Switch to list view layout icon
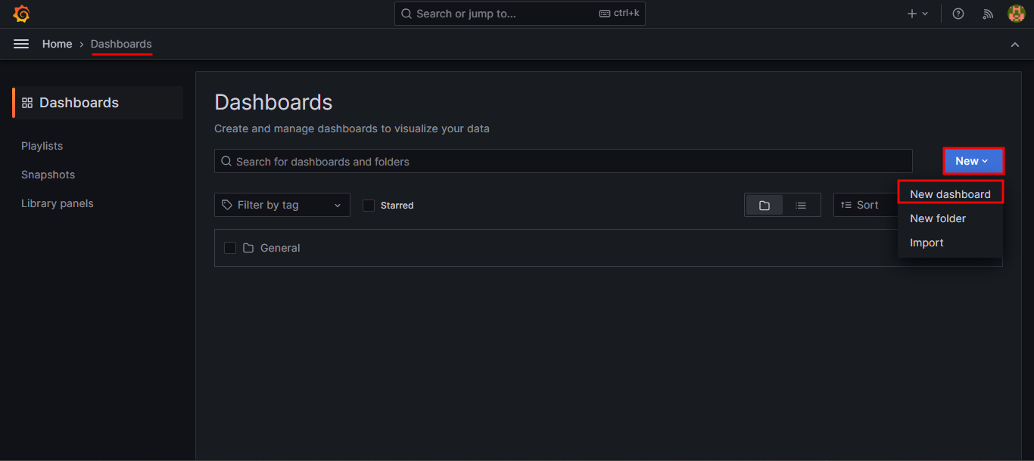This screenshot has width=1034, height=461. pyautogui.click(x=802, y=204)
